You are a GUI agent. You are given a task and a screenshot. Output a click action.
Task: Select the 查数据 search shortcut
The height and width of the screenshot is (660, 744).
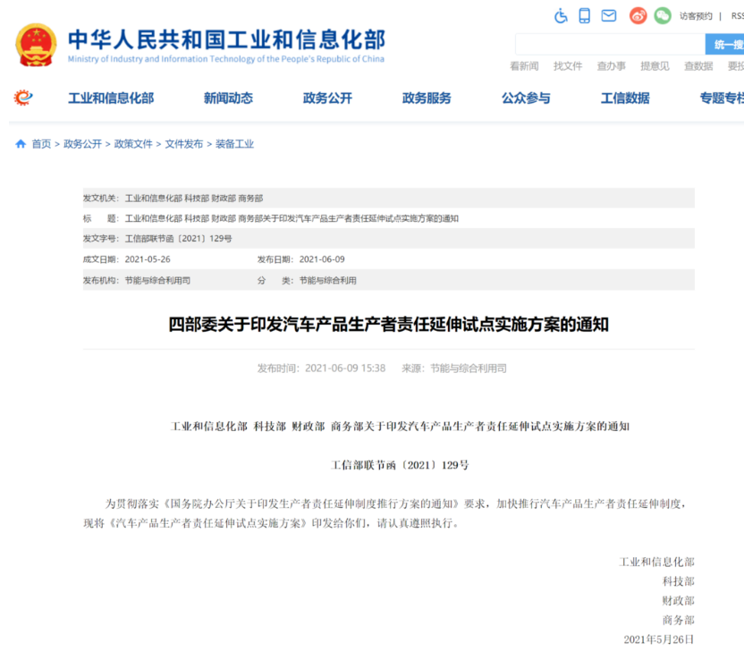coord(698,66)
